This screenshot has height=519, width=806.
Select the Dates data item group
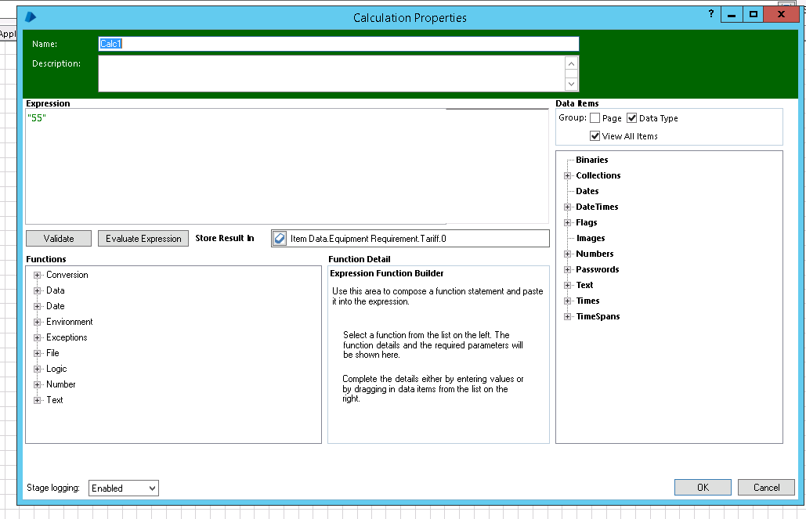(587, 191)
